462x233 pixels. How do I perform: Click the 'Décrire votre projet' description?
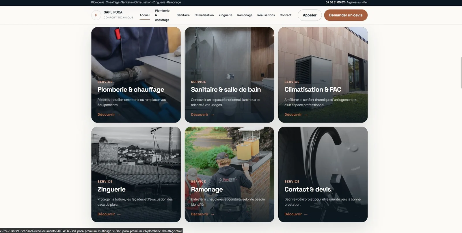coord(323,202)
